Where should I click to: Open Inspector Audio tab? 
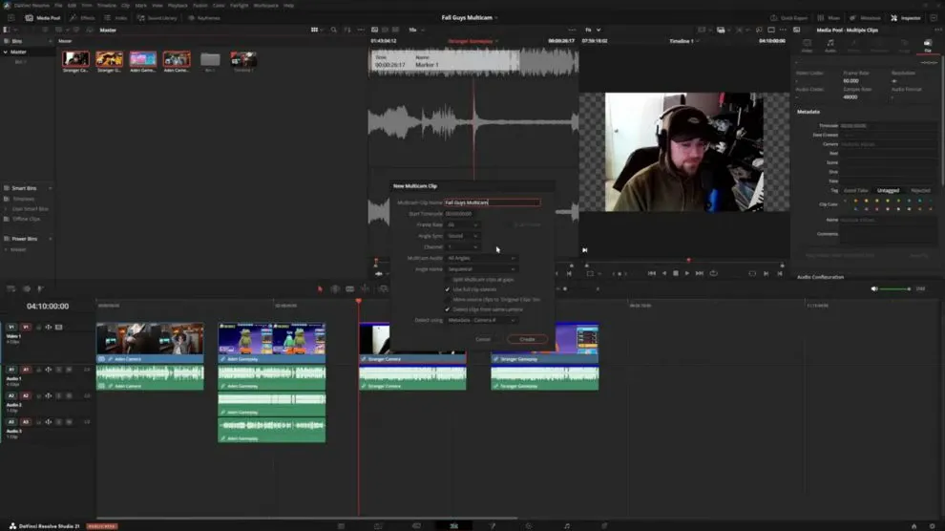[x=829, y=45]
